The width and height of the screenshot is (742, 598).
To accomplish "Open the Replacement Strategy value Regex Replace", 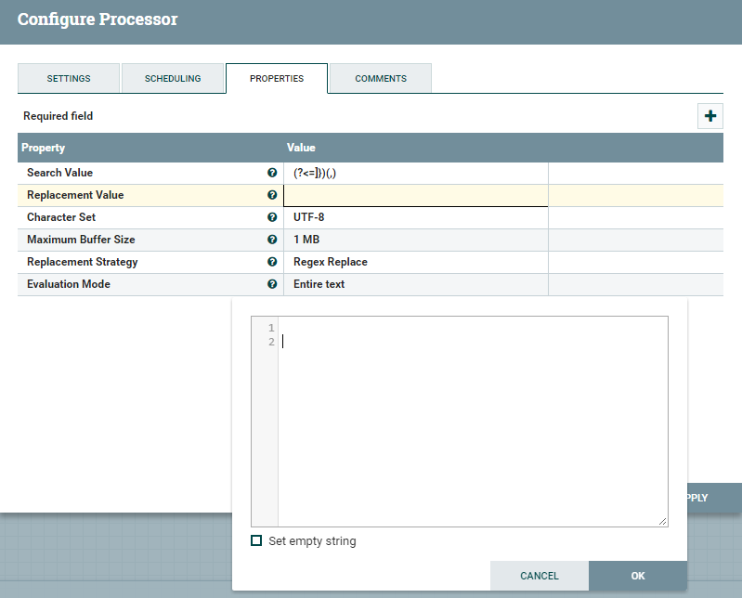I will tap(415, 262).
